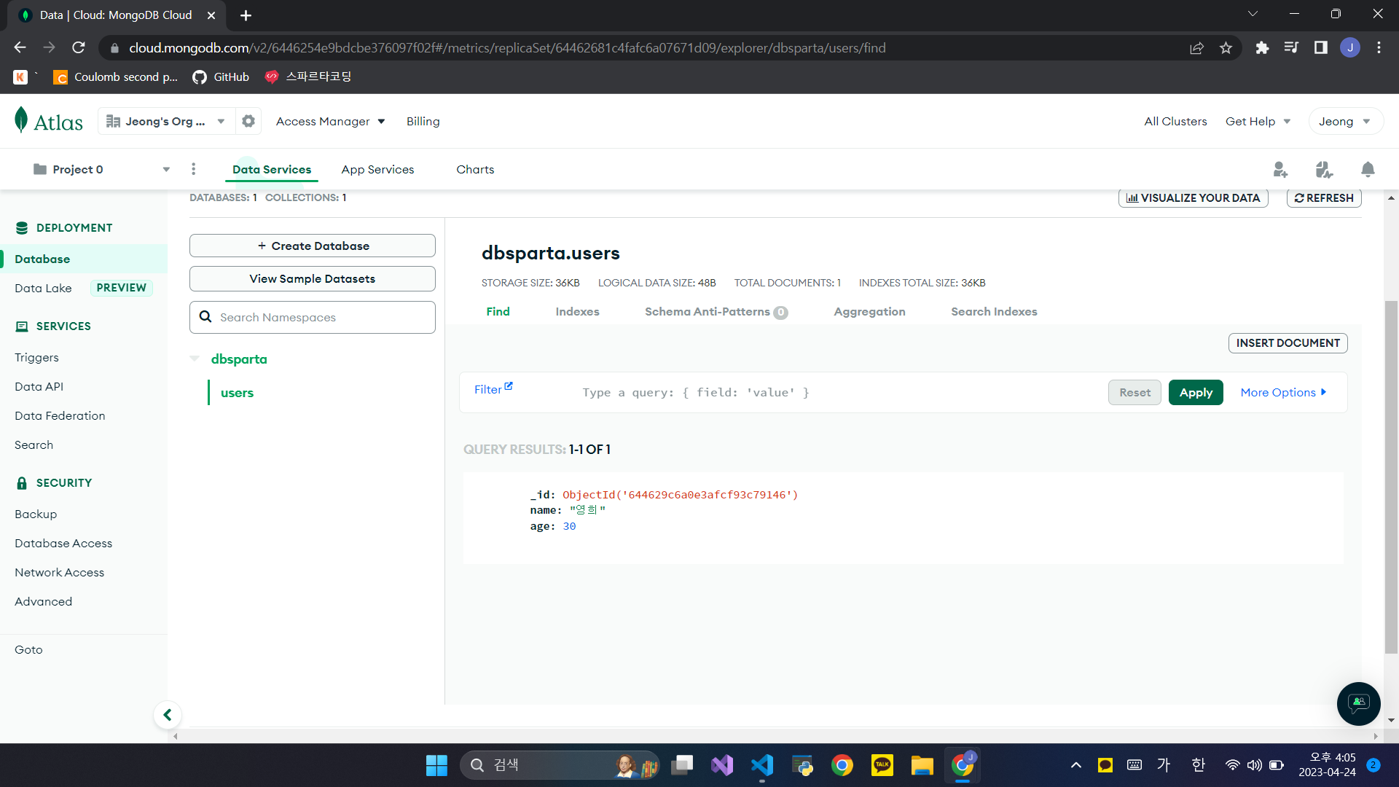Image resolution: width=1399 pixels, height=787 pixels.
Task: Open Schema Anti-Patterns tab
Action: (716, 312)
